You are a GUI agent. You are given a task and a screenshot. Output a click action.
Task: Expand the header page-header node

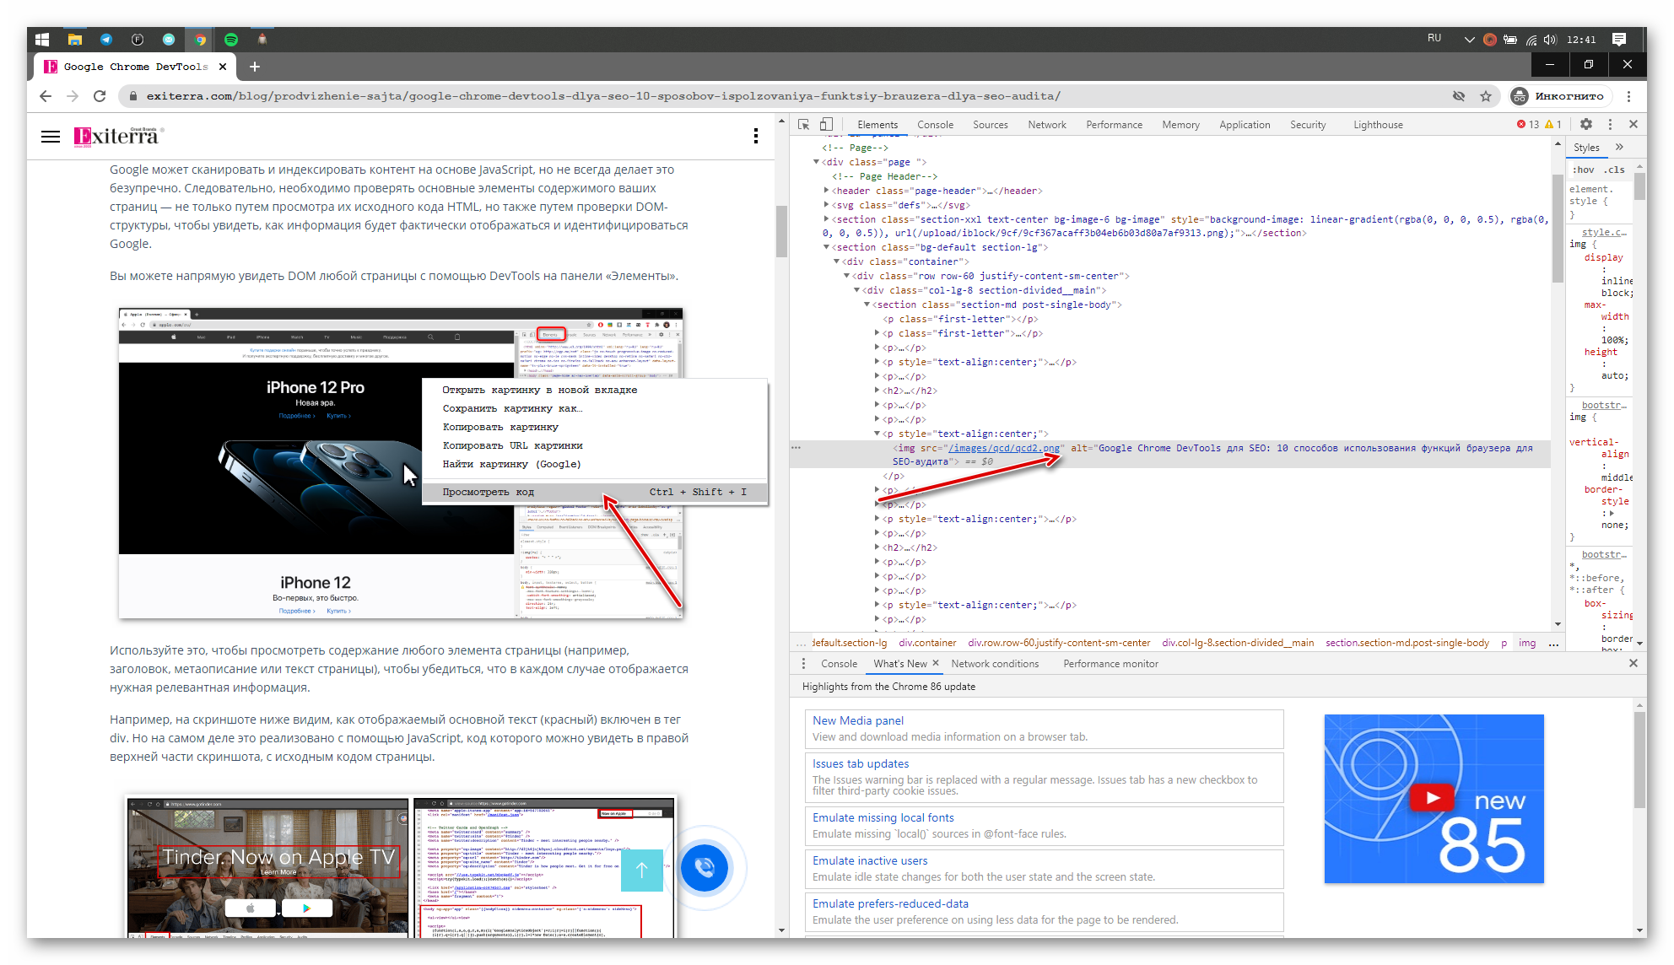click(826, 191)
